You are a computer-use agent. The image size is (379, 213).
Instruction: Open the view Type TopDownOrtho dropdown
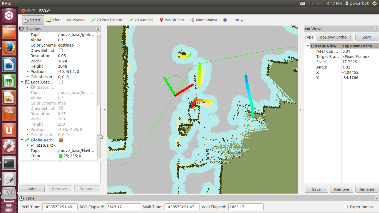click(x=335, y=37)
